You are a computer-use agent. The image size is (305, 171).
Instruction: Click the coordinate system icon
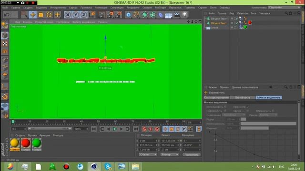[x=92, y=15]
